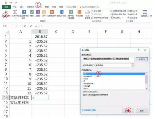Click 定义名称 in the ribbon
155x119 pixels.
[97, 11]
